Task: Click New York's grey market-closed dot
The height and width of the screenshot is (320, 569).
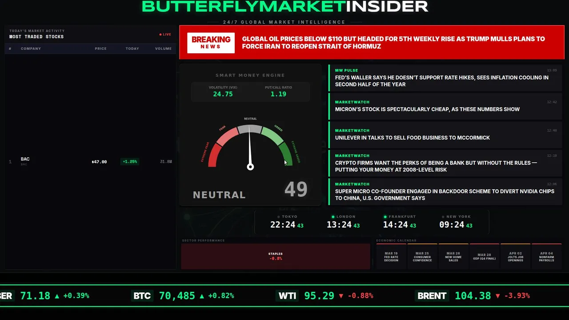Action: (x=443, y=217)
